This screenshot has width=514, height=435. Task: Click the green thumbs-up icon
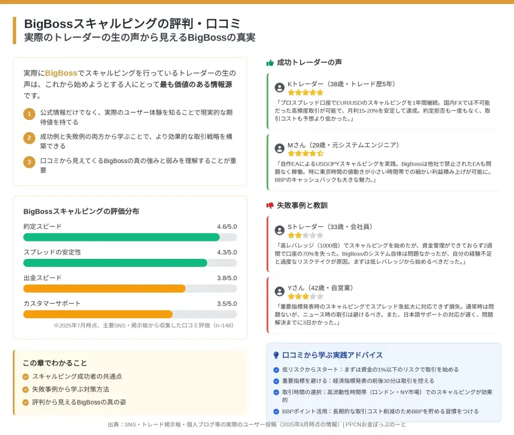click(x=270, y=63)
